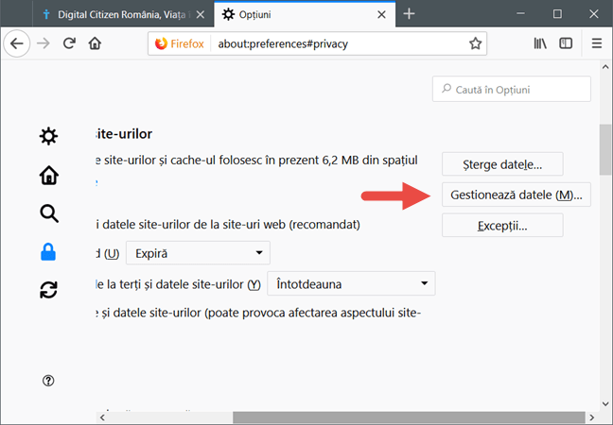The height and width of the screenshot is (425, 613).
Task: Open the Firefox hamburger menu
Action: coord(596,43)
